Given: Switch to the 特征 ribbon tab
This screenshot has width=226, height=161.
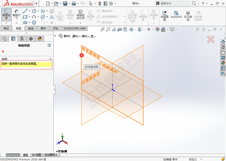Looking at the screenshot, I should (6, 29).
